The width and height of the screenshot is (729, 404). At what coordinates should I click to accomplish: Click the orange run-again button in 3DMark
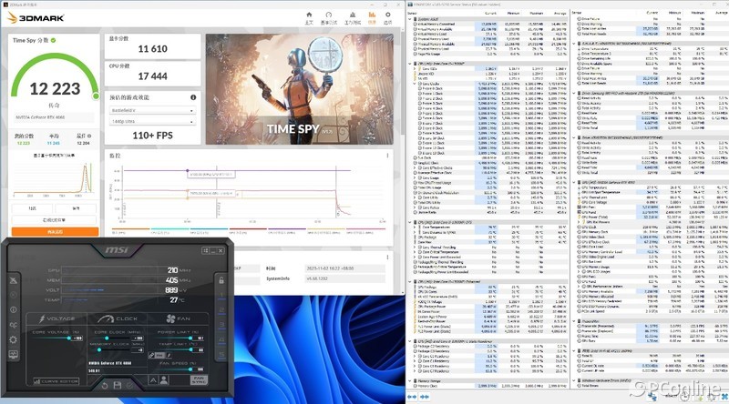coord(53,233)
